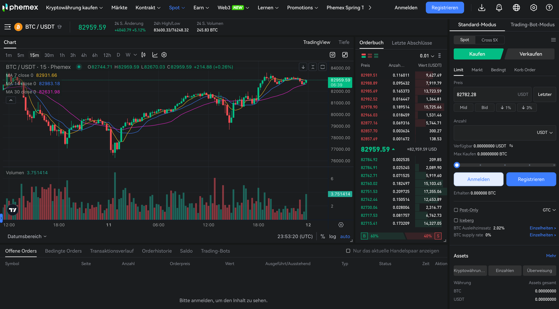Open the header settings hexagon icon
The height and width of the screenshot is (309, 559).
pos(534,8)
